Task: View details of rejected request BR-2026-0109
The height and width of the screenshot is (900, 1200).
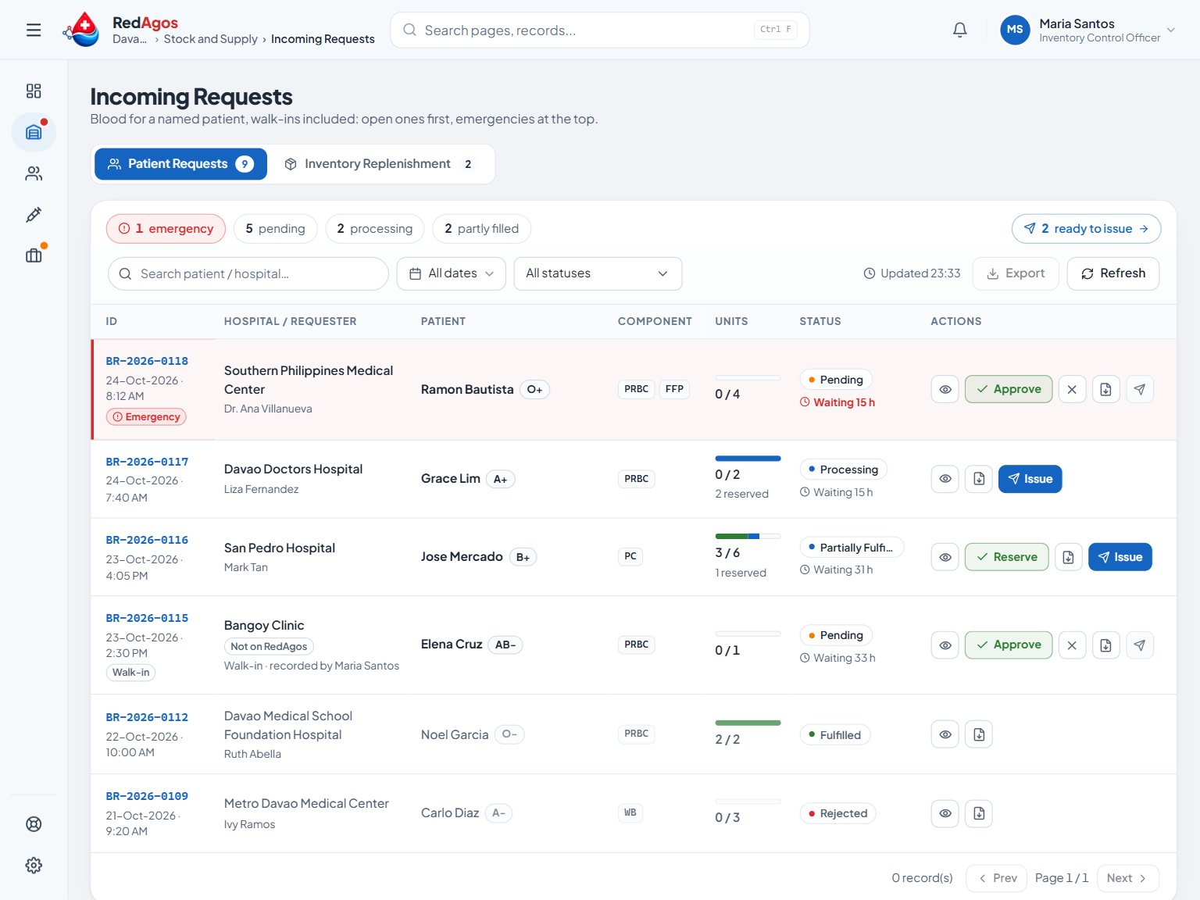Action: tap(945, 813)
